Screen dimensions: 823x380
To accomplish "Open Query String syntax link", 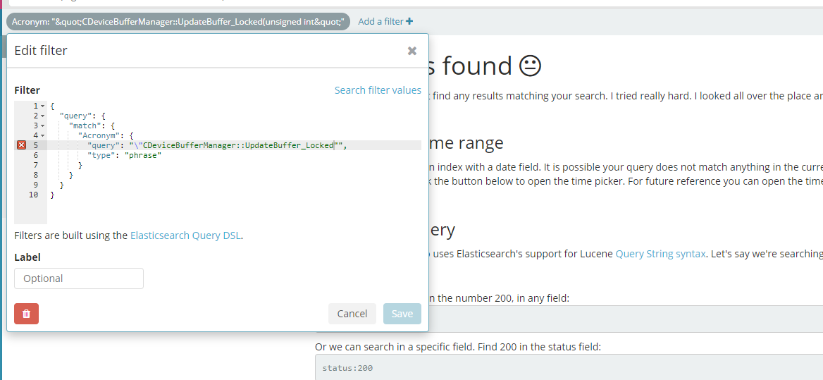I will coord(660,254).
